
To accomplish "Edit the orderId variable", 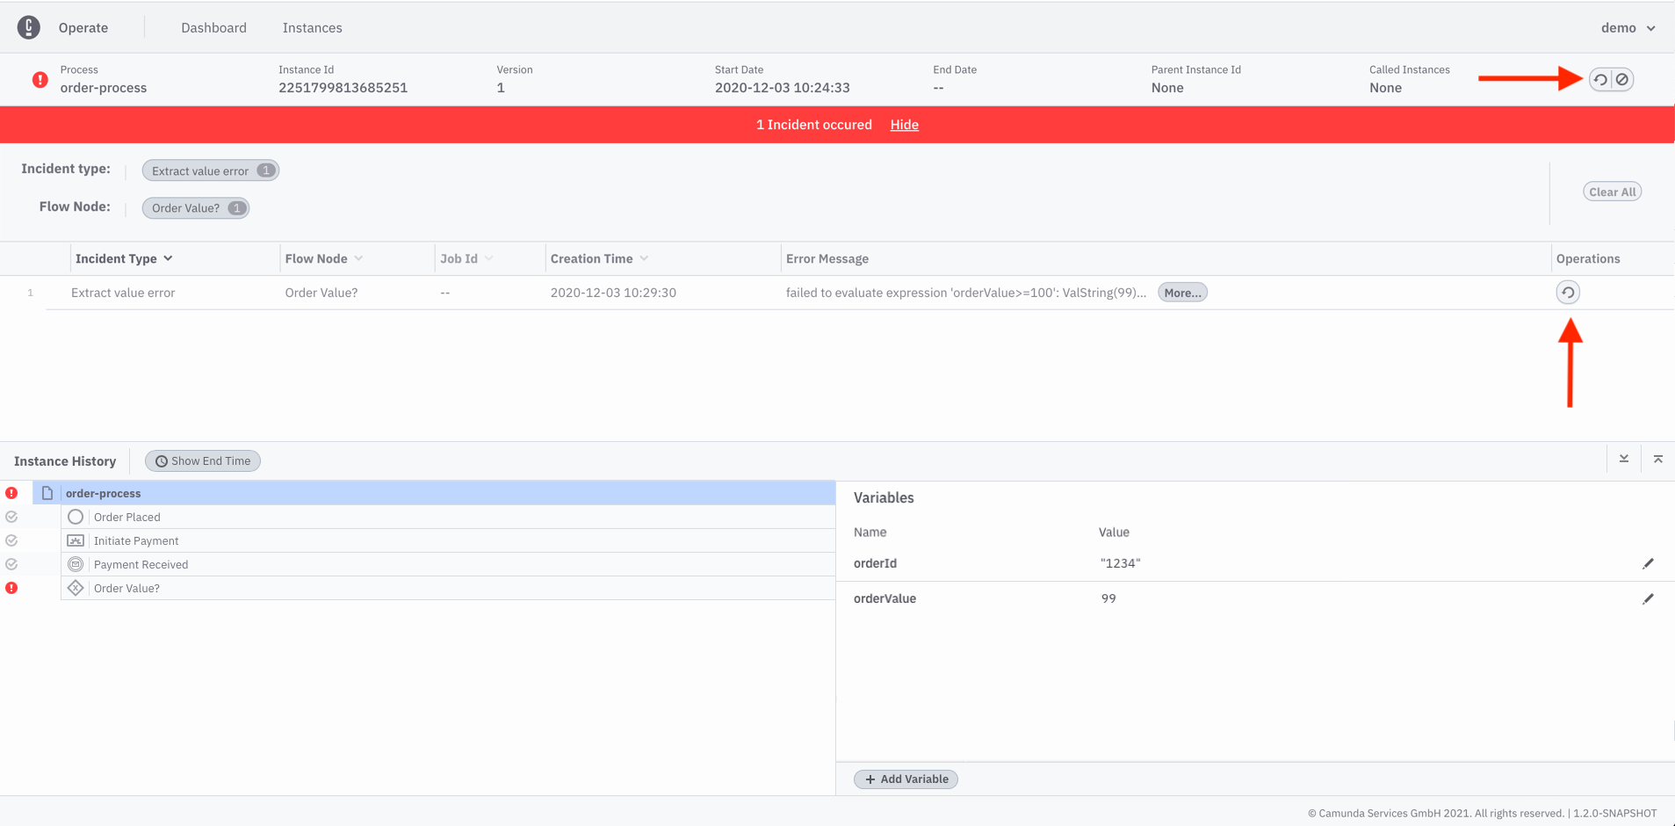I will tap(1648, 564).
